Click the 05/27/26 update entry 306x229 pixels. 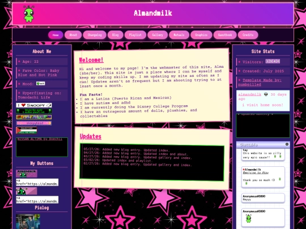tap(127, 150)
